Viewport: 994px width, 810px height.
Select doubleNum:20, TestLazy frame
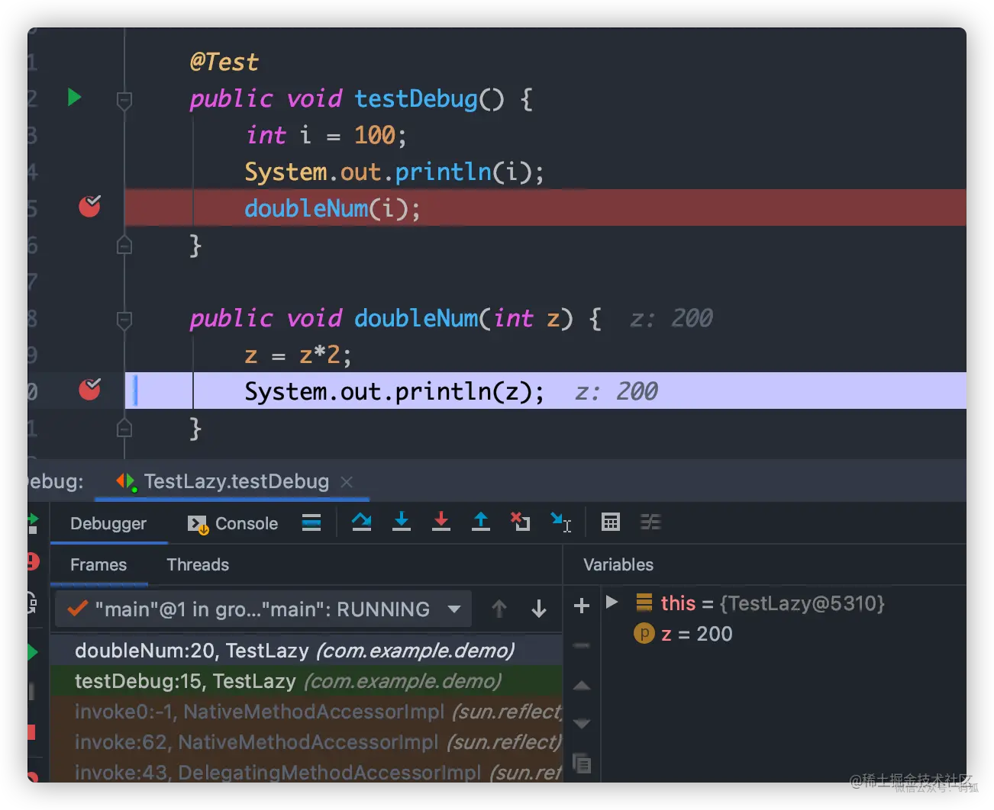pyautogui.click(x=306, y=651)
